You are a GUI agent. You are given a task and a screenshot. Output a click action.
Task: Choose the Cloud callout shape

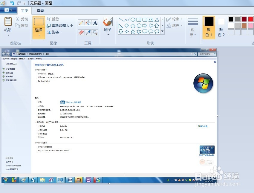157,31
